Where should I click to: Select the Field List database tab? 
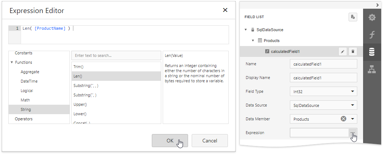coord(372,52)
